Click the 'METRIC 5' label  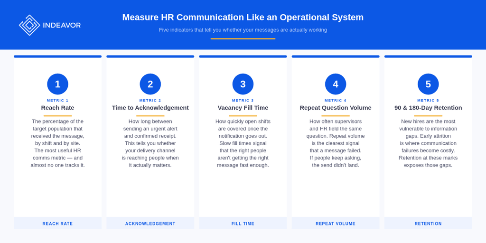click(x=429, y=101)
